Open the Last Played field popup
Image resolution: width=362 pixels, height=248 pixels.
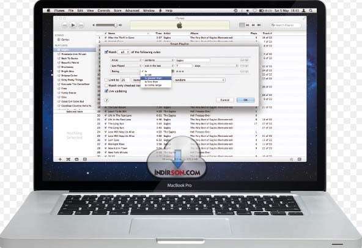point(126,66)
